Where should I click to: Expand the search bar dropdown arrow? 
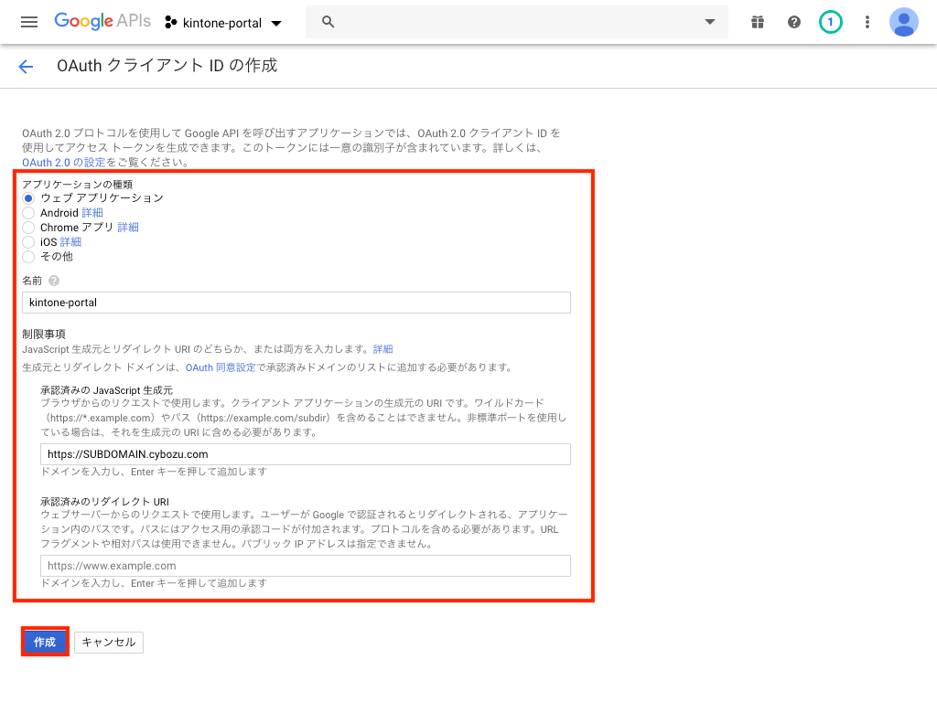[709, 22]
